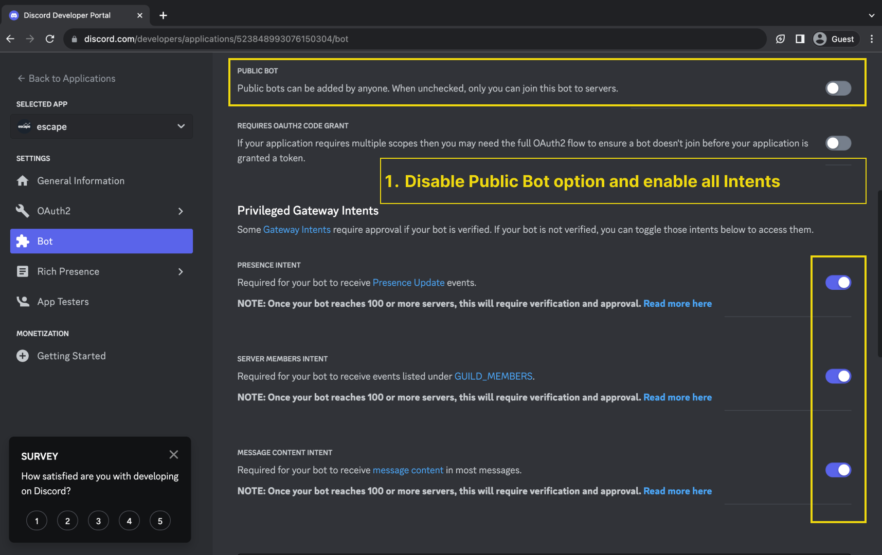Rate survey satisfaction as 5
The width and height of the screenshot is (882, 555).
[x=160, y=521]
